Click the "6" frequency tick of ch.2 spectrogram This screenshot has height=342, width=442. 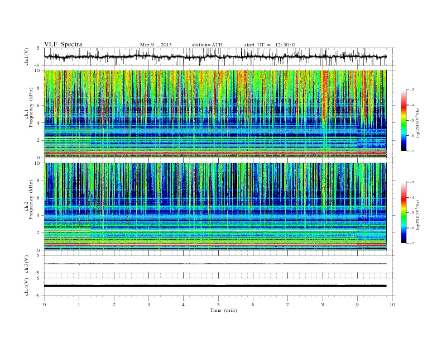[x=39, y=198]
